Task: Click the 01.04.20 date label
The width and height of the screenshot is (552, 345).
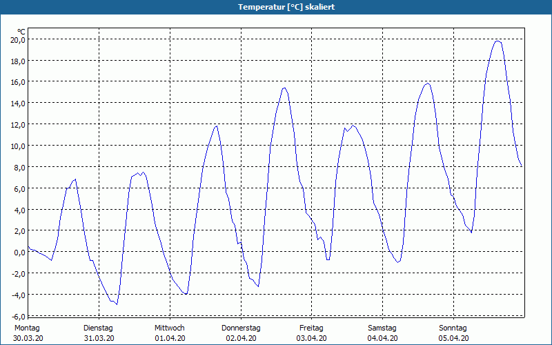Action: [170, 338]
